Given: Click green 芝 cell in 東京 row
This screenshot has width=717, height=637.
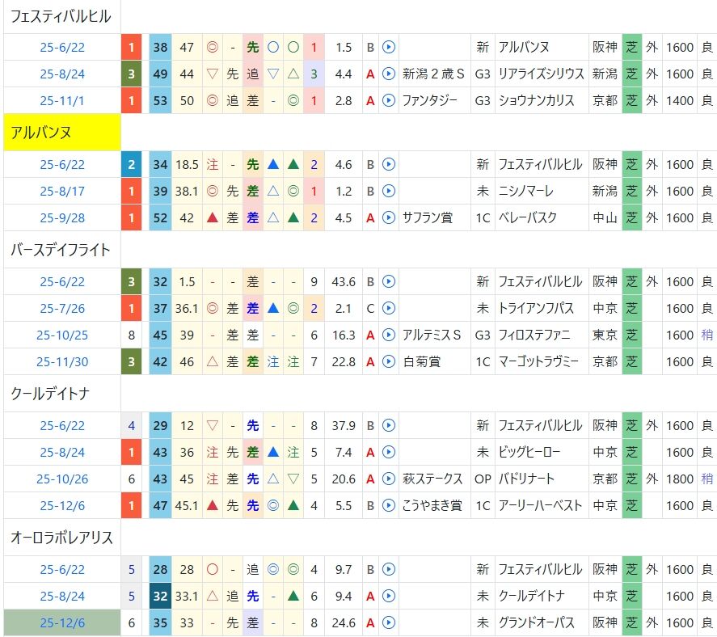Looking at the screenshot, I should pos(632,335).
